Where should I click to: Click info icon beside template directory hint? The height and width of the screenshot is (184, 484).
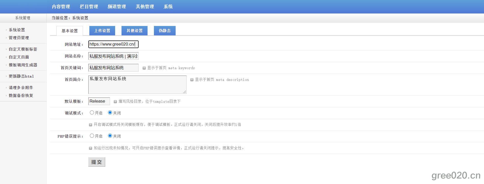coord(115,102)
